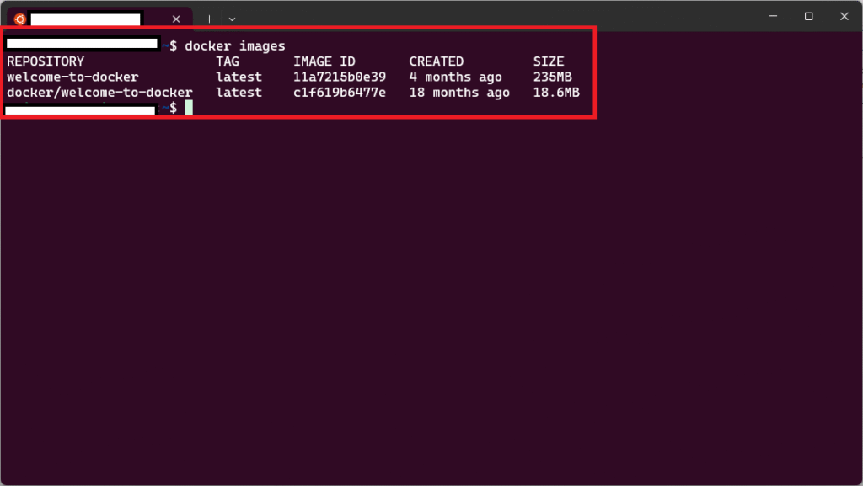Viewport: 863px width, 486px height.
Task: Click the Ubuntu logo on the terminal tab
Action: (20, 19)
